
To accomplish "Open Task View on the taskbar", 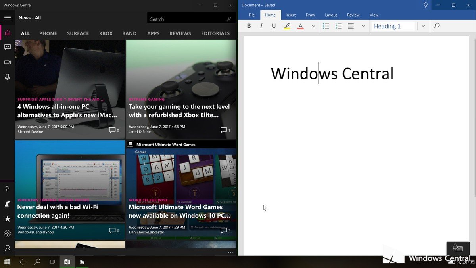I will 52,262.
